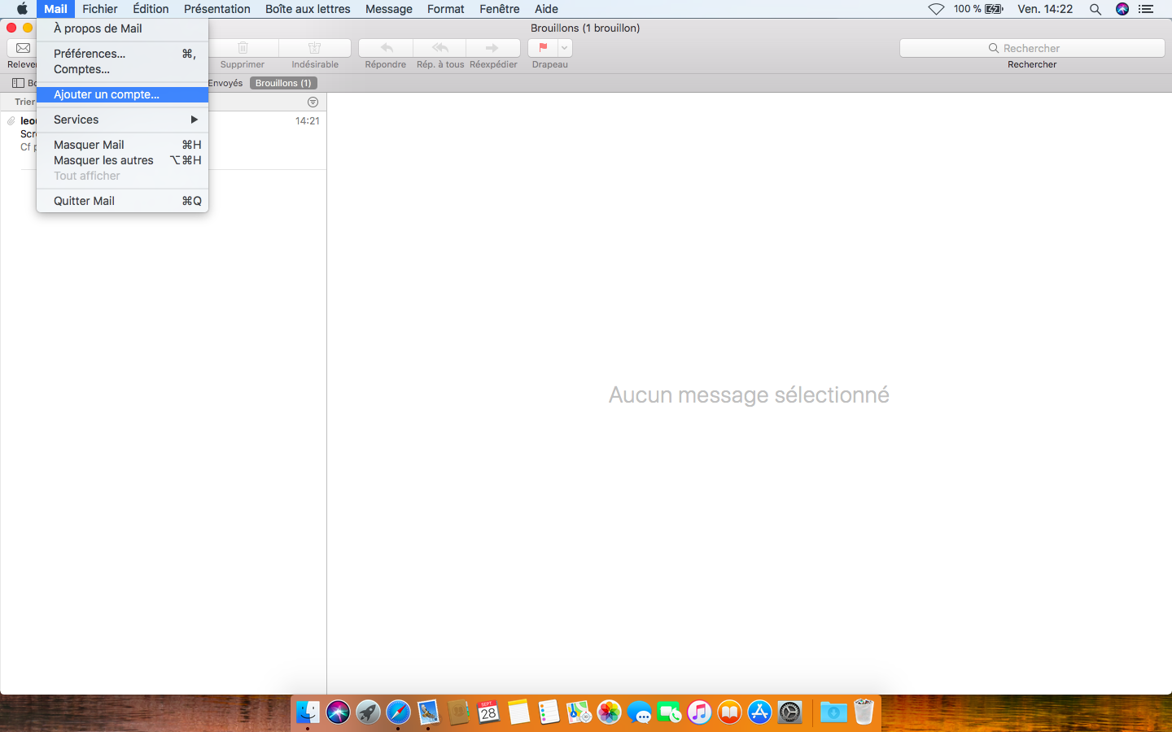
Task: Open the Drapeau color dropdown arrow
Action: (x=563, y=48)
